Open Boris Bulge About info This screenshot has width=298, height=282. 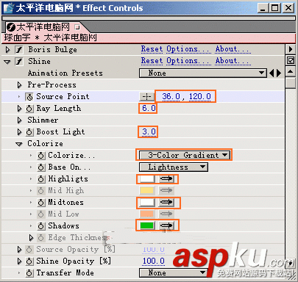233,49
